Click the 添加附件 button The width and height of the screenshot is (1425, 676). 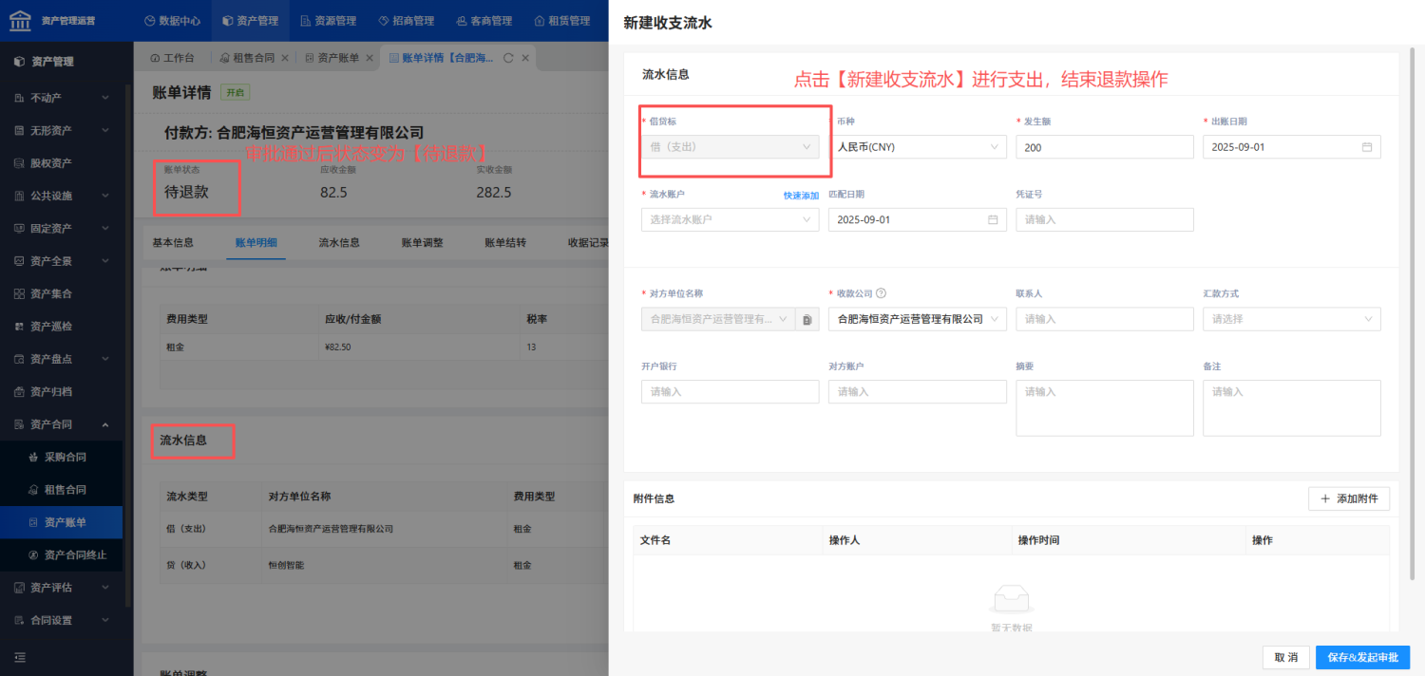1349,498
